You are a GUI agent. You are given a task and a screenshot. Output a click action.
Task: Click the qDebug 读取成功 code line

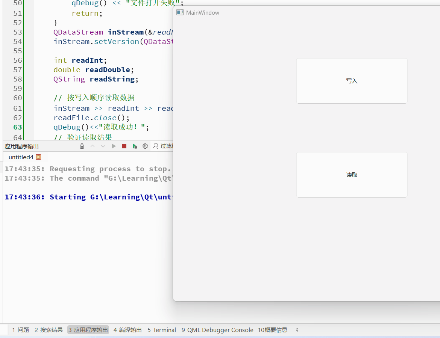click(101, 127)
